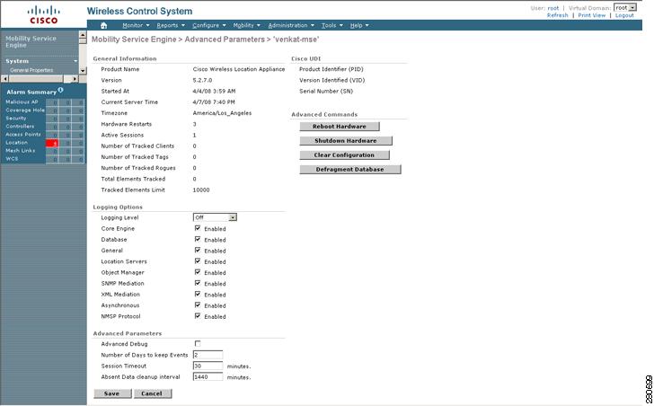
Task: Click sidebar horizontal scroll right arrow
Action: 75,79
